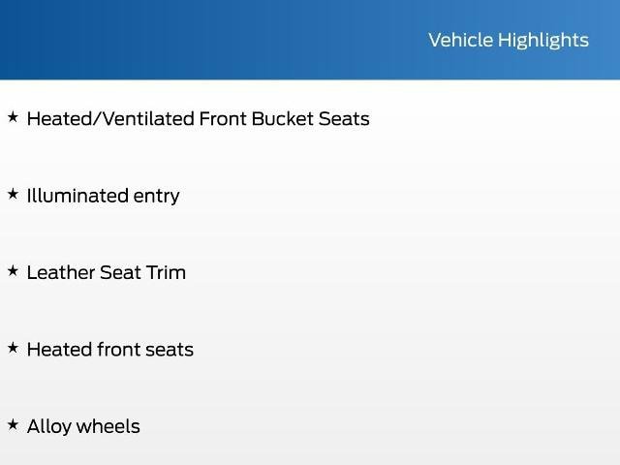Select the star bullet beside Leather Seat Trim
Image resolution: width=620 pixels, height=465 pixels.
click(x=13, y=271)
